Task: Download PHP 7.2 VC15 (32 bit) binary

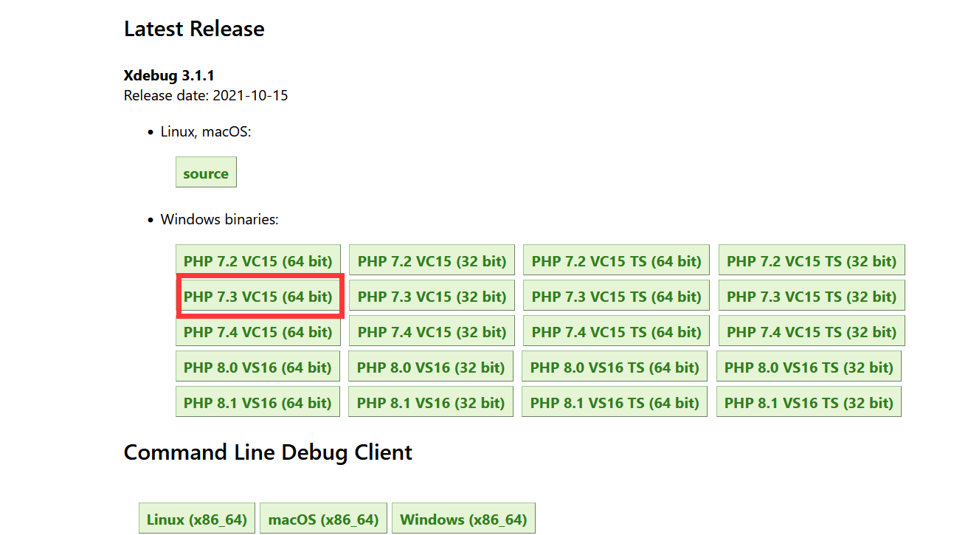Action: [432, 260]
